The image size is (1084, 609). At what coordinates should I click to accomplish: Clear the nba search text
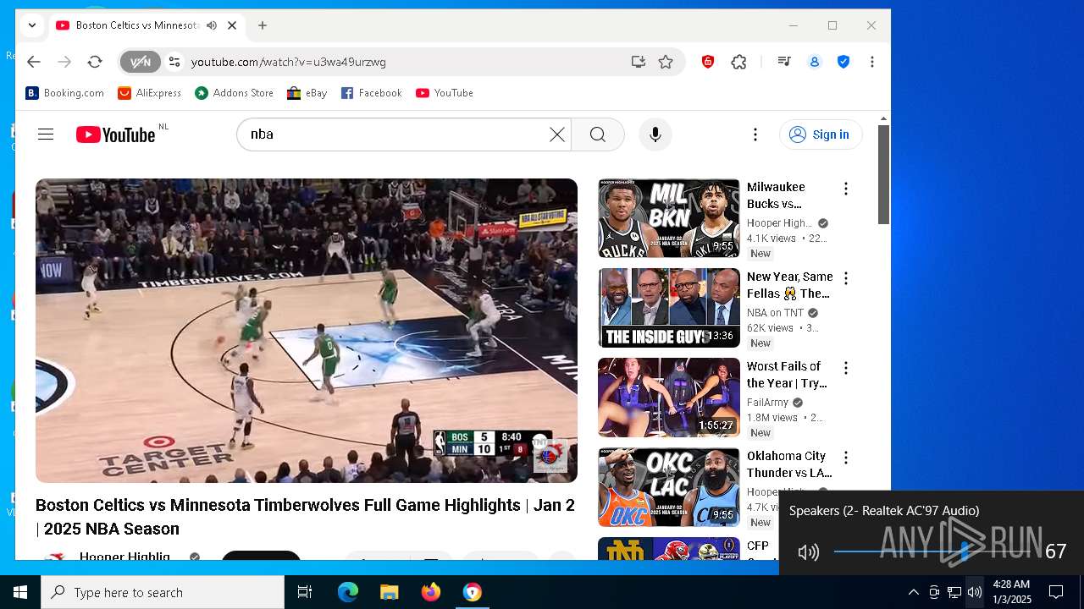click(556, 134)
